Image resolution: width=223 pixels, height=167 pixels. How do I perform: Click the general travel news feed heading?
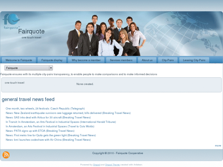tap(28, 99)
